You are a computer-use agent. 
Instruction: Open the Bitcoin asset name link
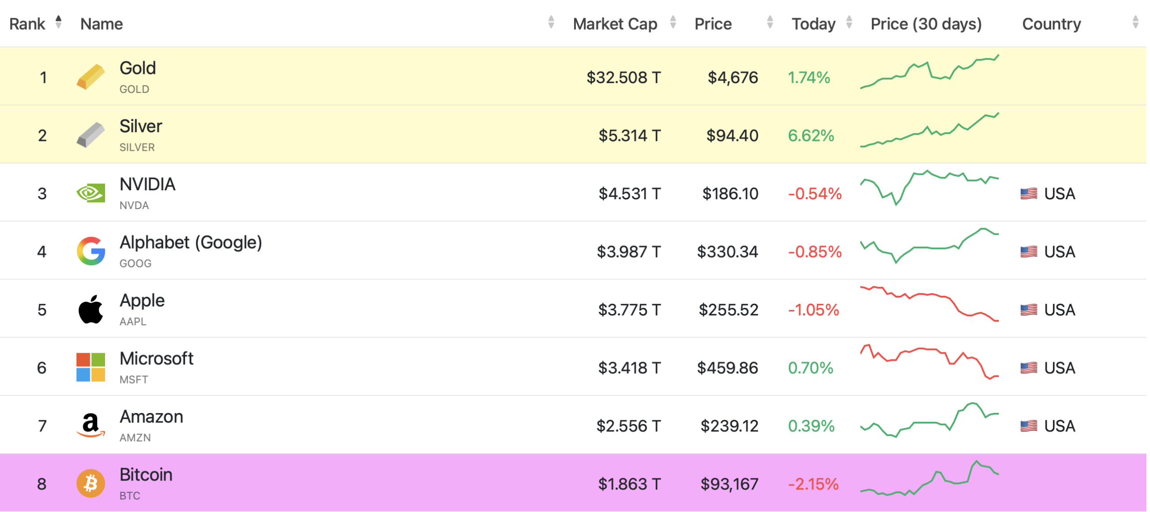(146, 475)
